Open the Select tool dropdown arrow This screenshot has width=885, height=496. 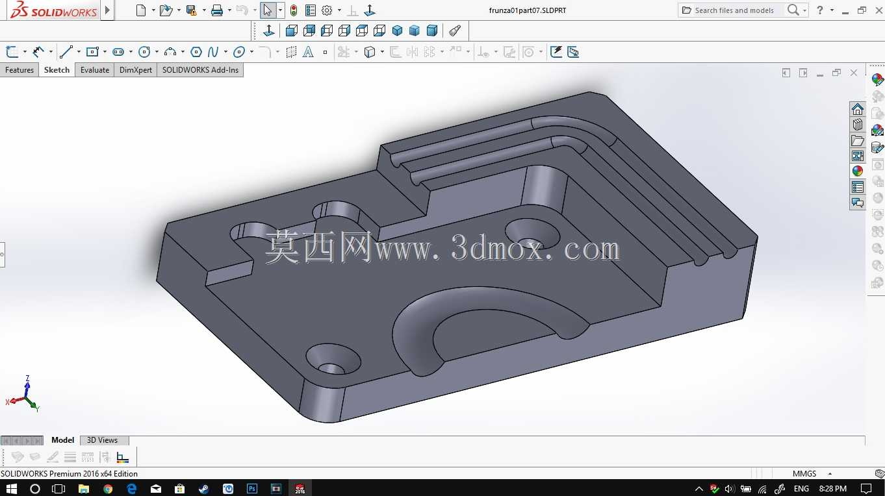coord(280,10)
